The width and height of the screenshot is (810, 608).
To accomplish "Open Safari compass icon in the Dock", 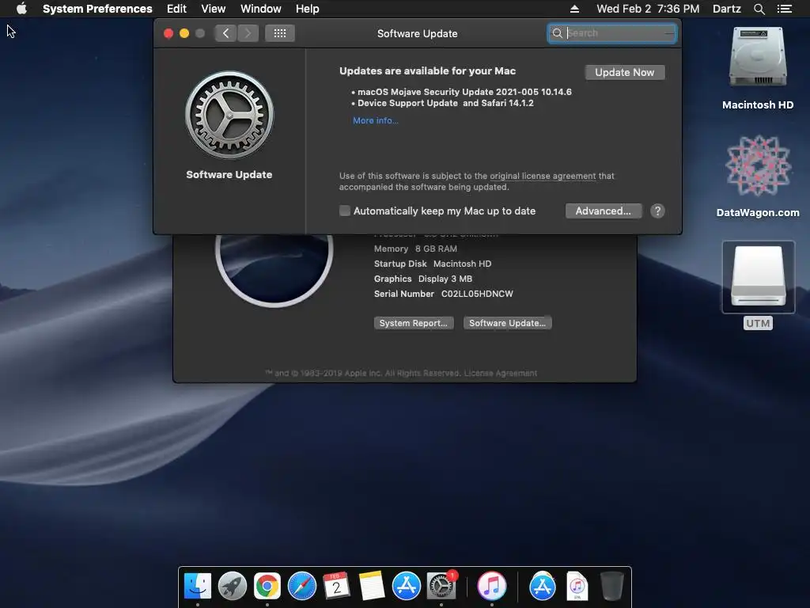I will tap(301, 587).
